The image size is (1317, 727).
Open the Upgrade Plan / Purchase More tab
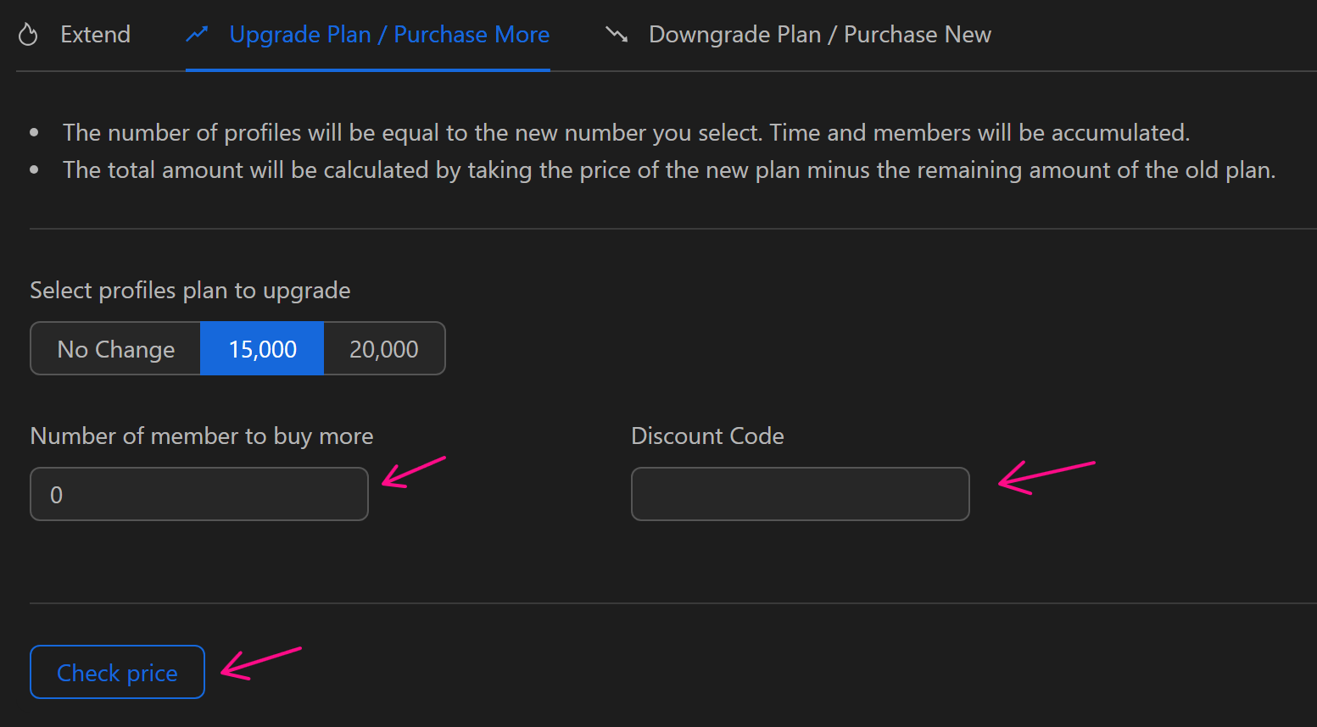pyautogui.click(x=388, y=35)
